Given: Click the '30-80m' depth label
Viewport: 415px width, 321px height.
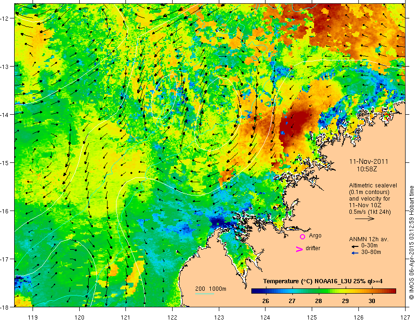Looking at the screenshot, I should (x=371, y=252).
